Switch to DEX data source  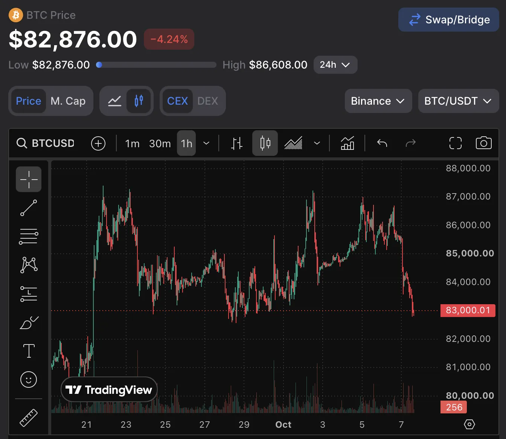207,101
